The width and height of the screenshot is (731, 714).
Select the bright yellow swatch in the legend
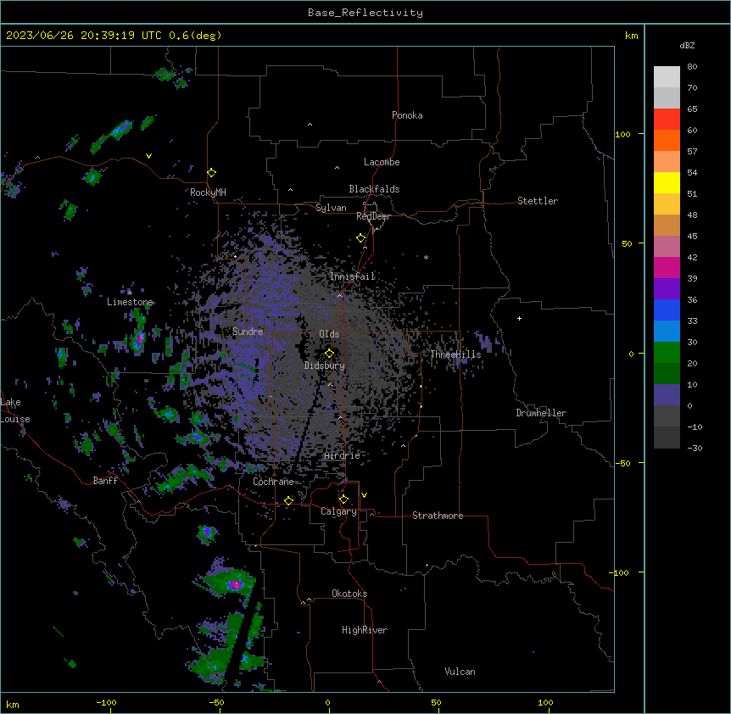[667, 182]
